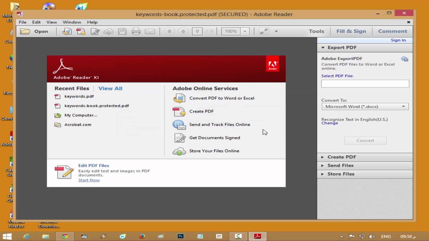Open the Edit menu
Viewport: 429px width, 241px height.
36,22
